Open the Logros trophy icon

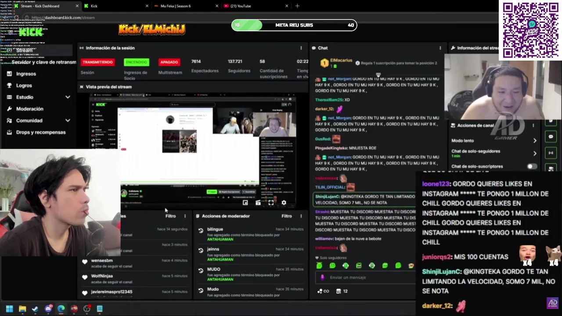9,86
